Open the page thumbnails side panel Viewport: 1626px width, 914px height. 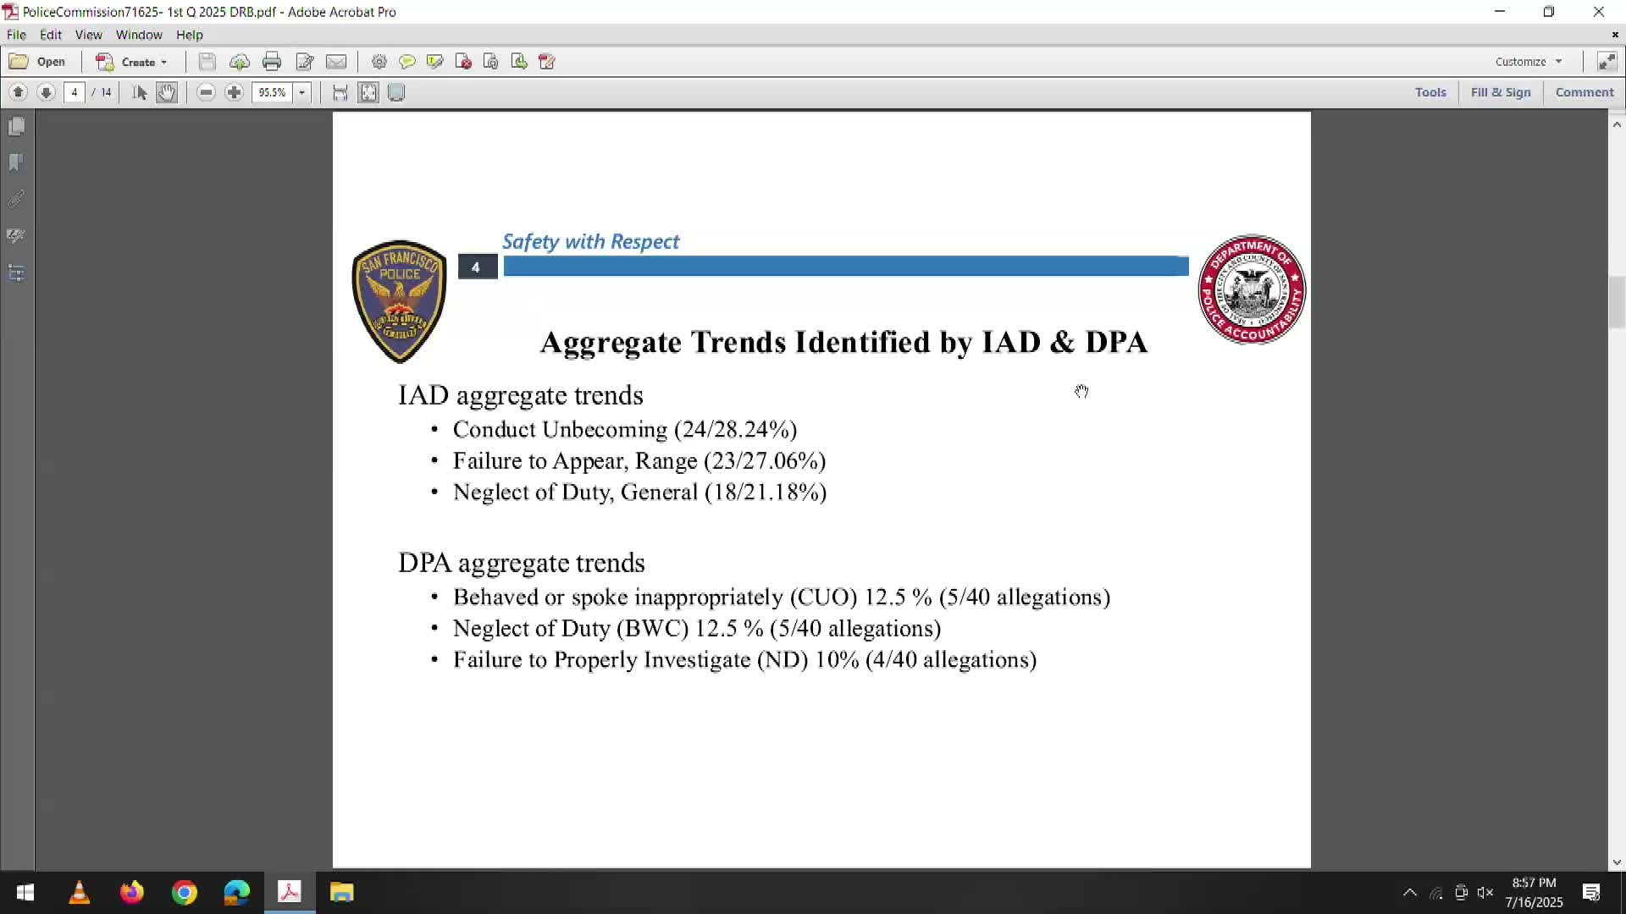[x=16, y=127]
